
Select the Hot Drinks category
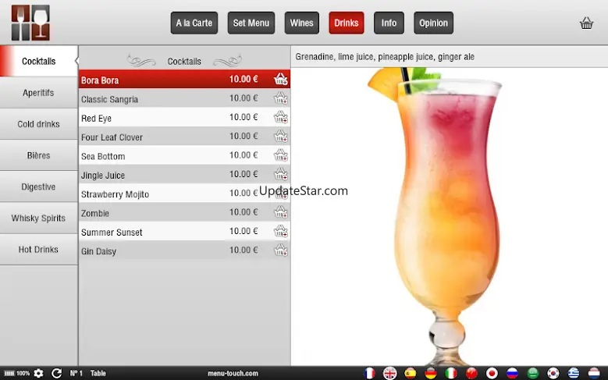pos(38,250)
